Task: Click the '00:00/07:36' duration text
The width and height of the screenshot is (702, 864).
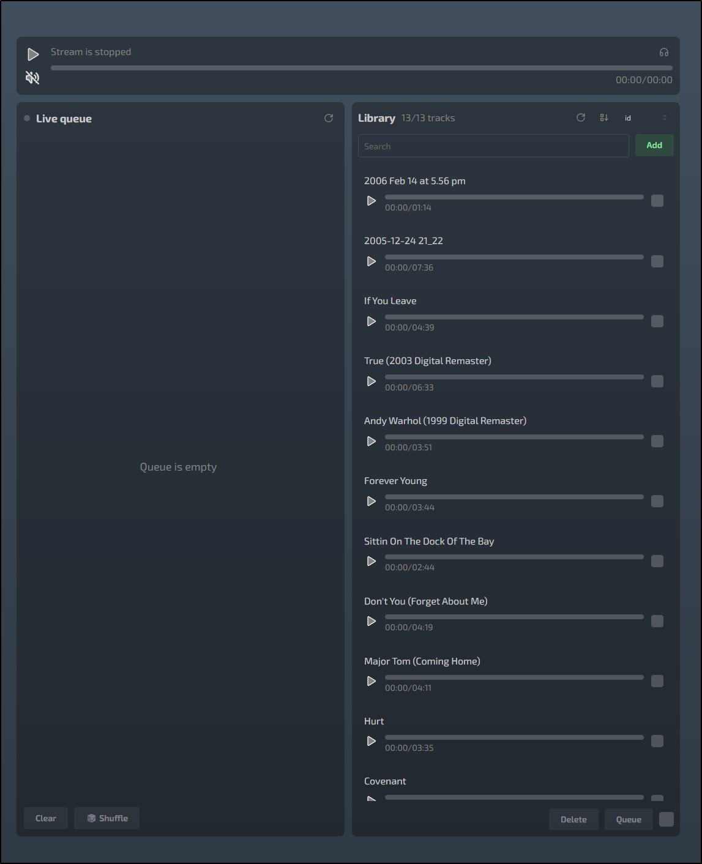Action: pyautogui.click(x=409, y=267)
